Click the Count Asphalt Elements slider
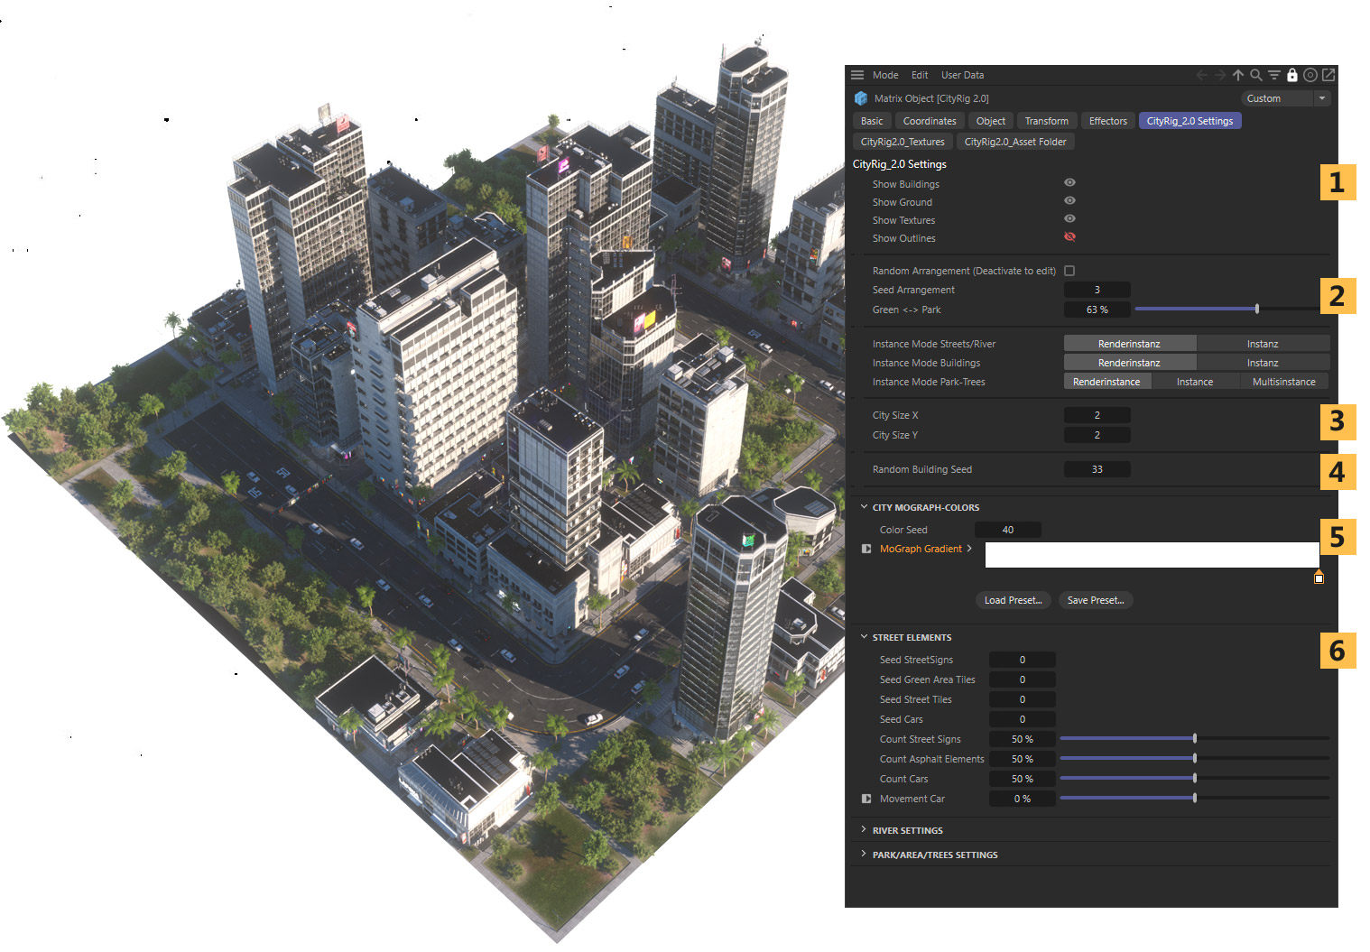 (1195, 759)
